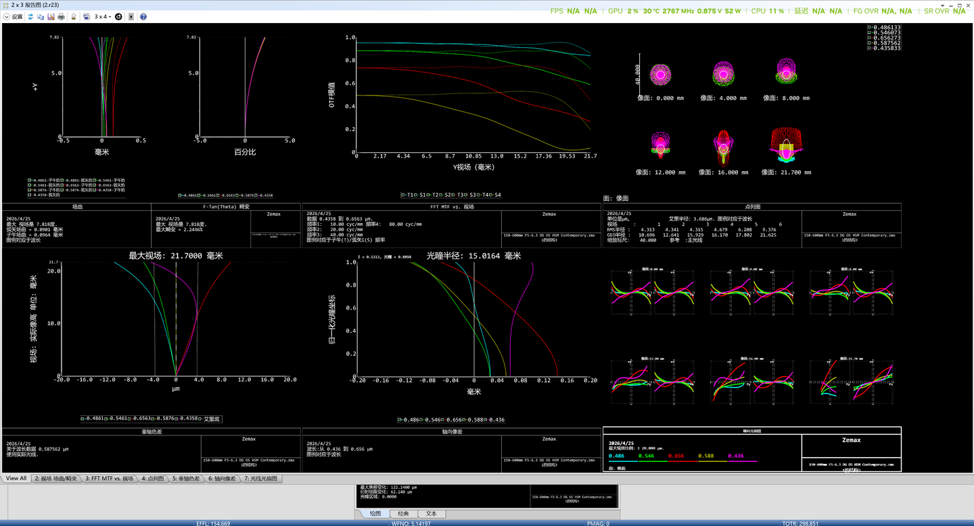This screenshot has height=526, width=974.
Task: Click the window icon beside the 2 x 3 报告图 title
Action: click(5, 5)
